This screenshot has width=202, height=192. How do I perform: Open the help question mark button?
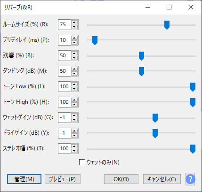point(190,179)
